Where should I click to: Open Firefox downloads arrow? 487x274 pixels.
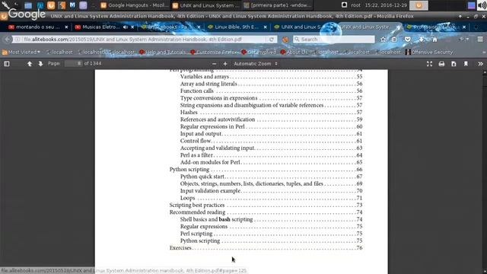(x=421, y=40)
